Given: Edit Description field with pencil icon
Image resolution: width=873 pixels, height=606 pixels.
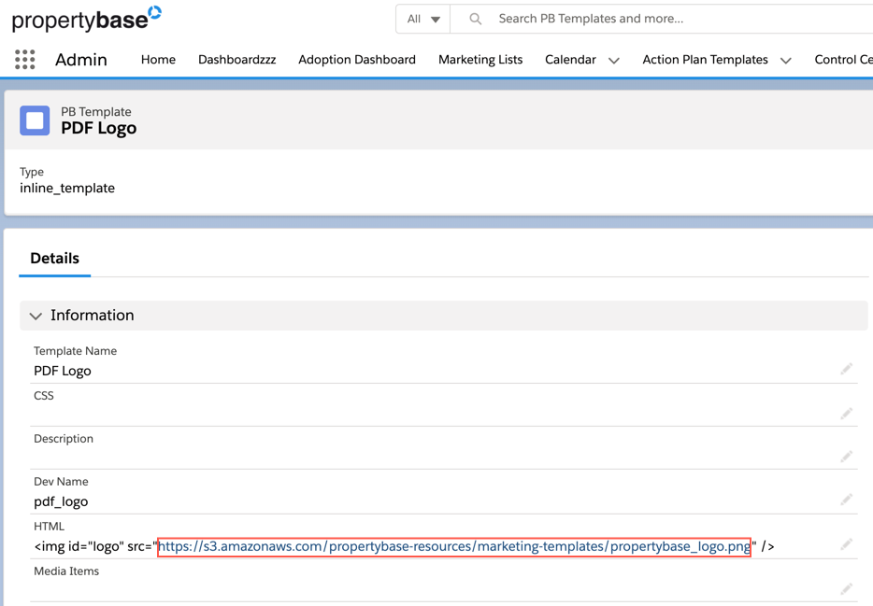Looking at the screenshot, I should coord(846,456).
